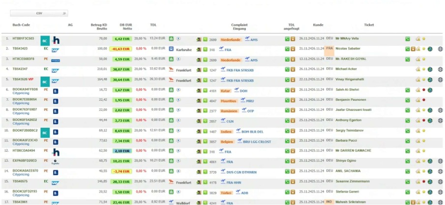Click the red status dot in Benjamin Paunonen's row

click(424, 100)
